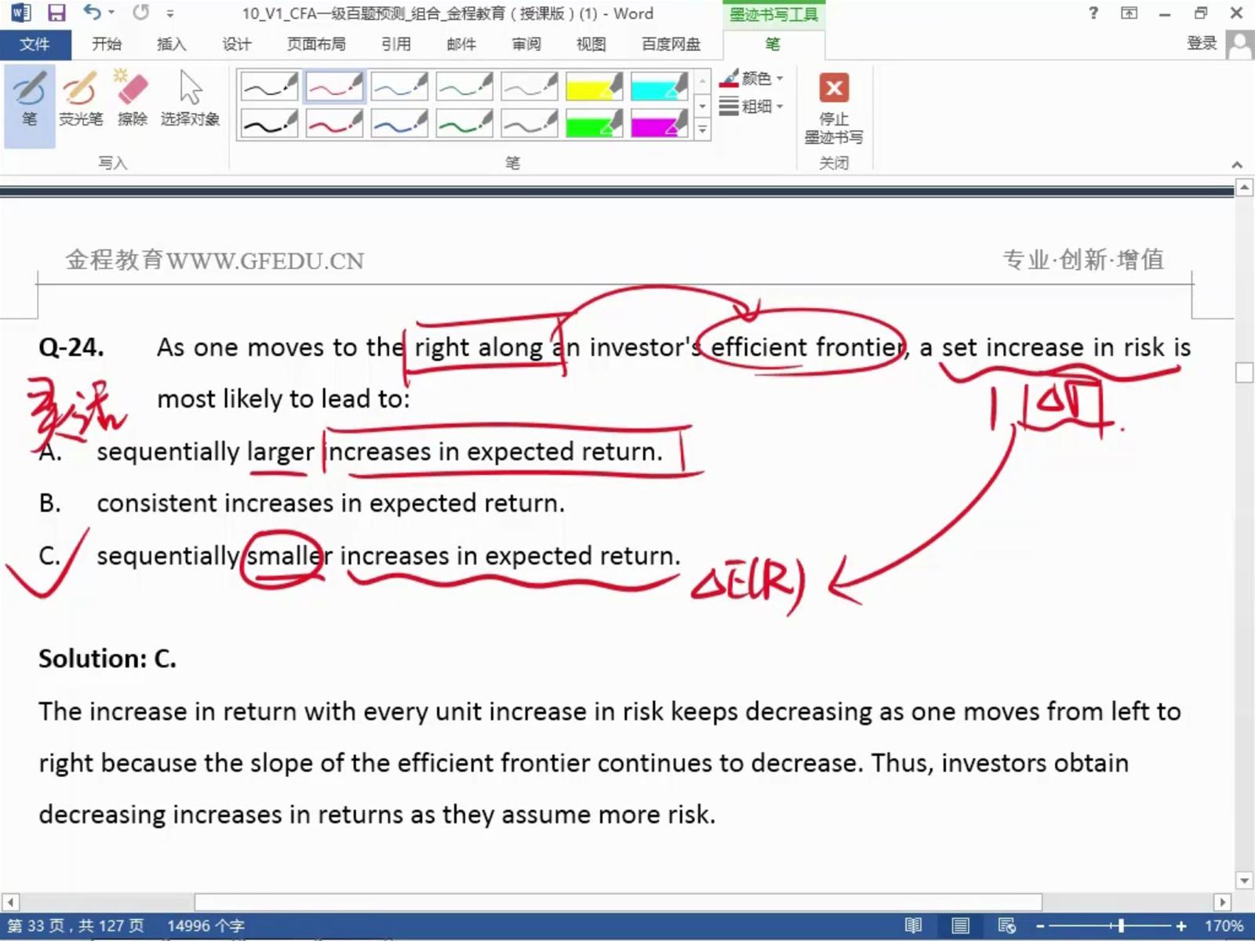Open the File (文件) tab

[x=35, y=44]
